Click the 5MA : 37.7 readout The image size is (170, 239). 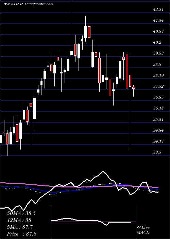pyautogui.click(x=20, y=227)
